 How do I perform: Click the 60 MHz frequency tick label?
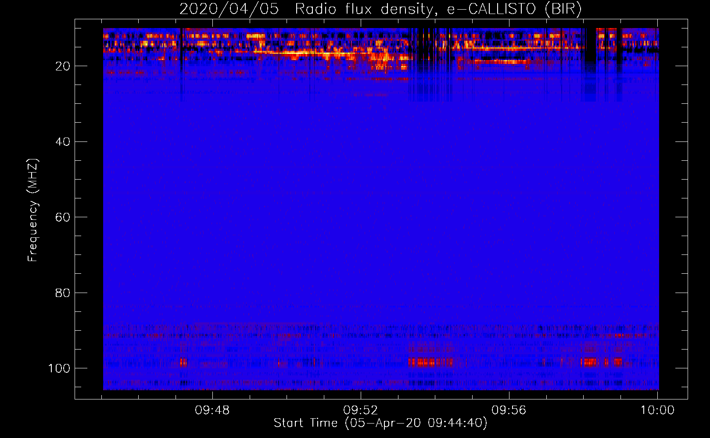tap(63, 217)
